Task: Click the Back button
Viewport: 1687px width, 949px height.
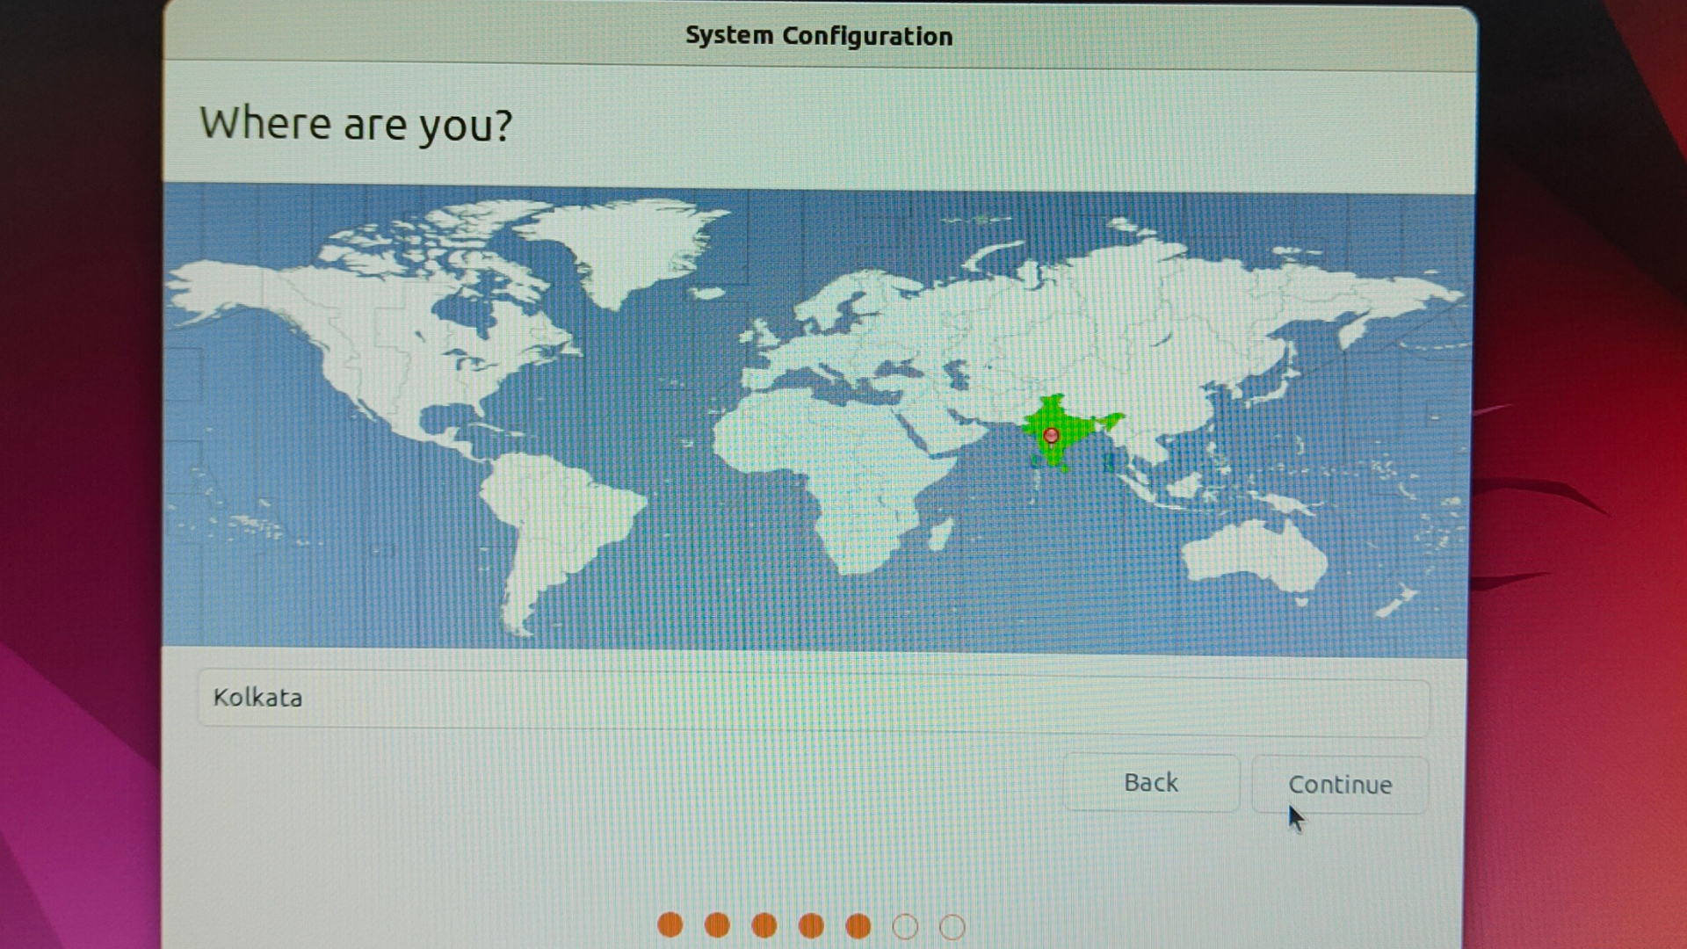Action: [x=1150, y=783]
